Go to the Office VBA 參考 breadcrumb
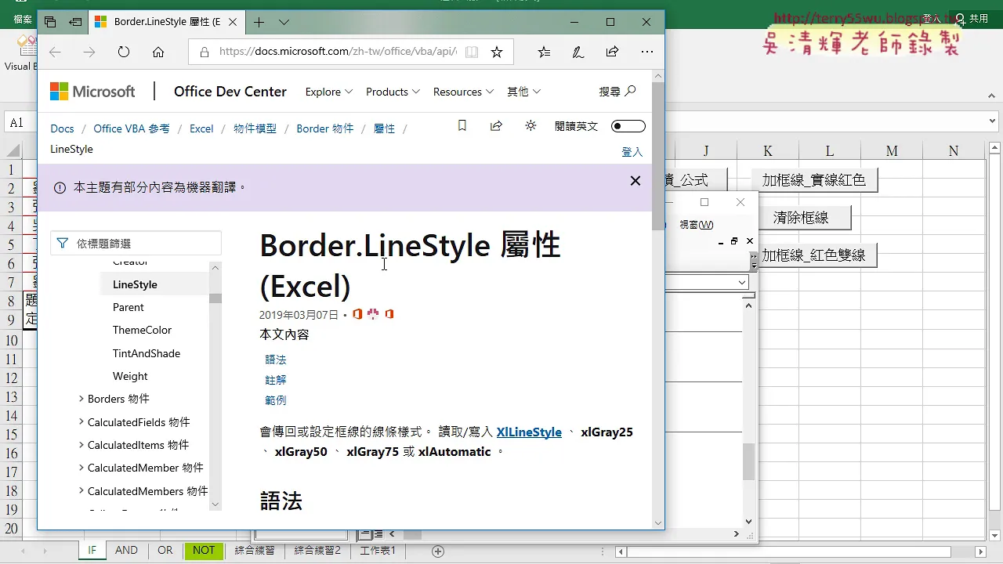The width and height of the screenshot is (1003, 564). (x=132, y=128)
